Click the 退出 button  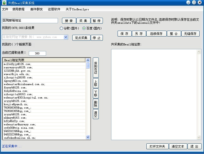[x=194, y=147]
